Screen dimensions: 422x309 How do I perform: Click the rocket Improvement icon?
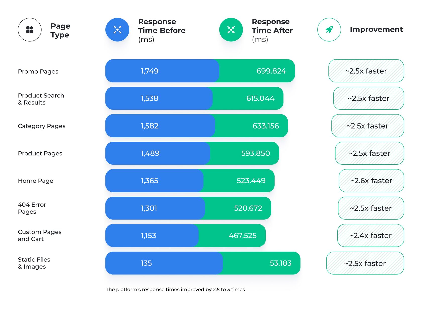pyautogui.click(x=329, y=30)
